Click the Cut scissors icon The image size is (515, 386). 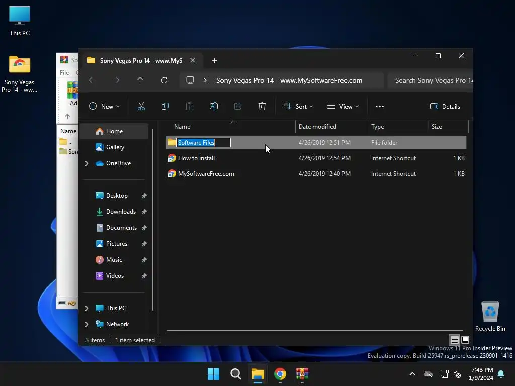click(x=141, y=106)
